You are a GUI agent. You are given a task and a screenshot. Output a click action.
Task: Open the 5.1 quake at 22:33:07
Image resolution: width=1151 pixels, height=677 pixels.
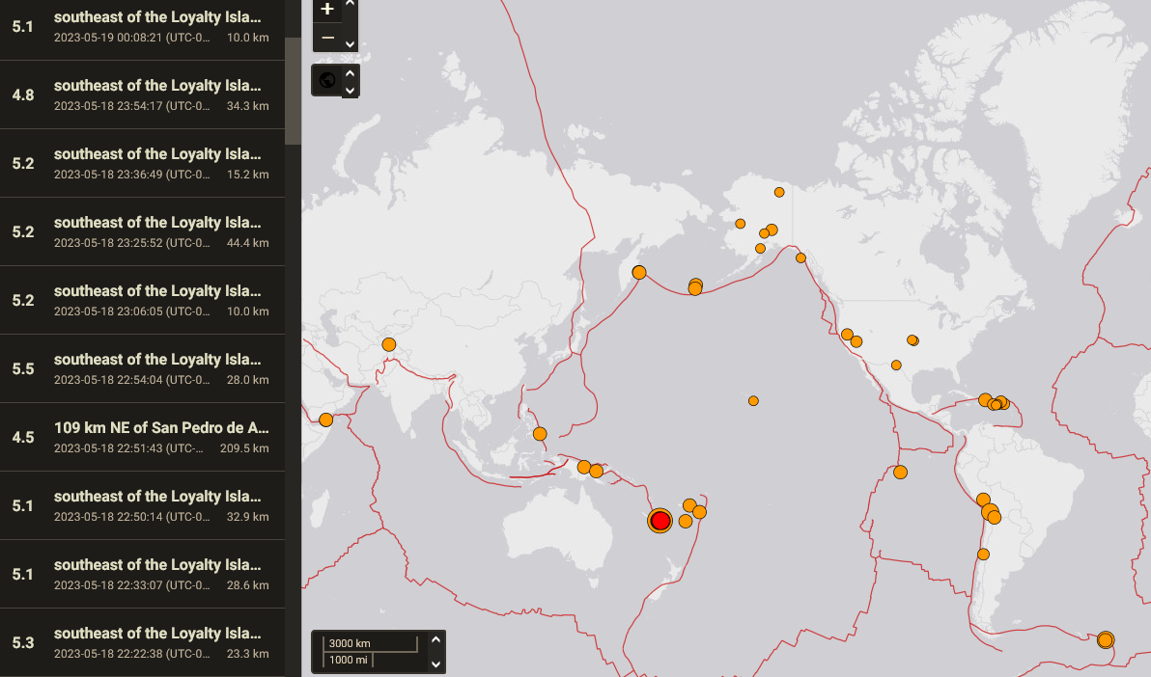point(142,574)
